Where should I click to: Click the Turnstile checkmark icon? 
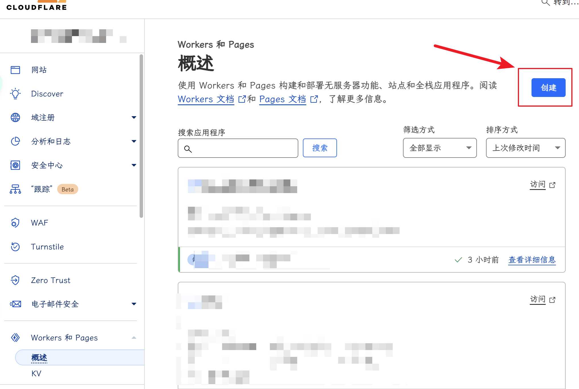[x=15, y=247]
